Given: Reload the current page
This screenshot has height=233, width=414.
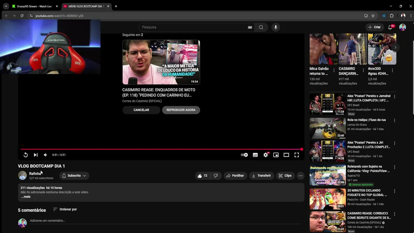Looking at the screenshot, I should point(22,16).
